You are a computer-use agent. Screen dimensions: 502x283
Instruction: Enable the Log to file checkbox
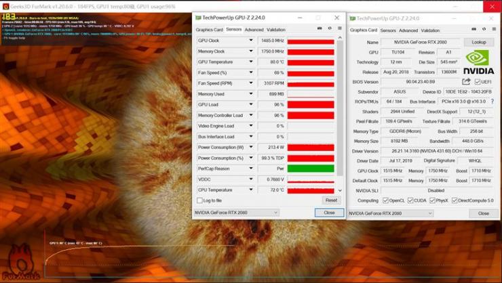point(199,200)
